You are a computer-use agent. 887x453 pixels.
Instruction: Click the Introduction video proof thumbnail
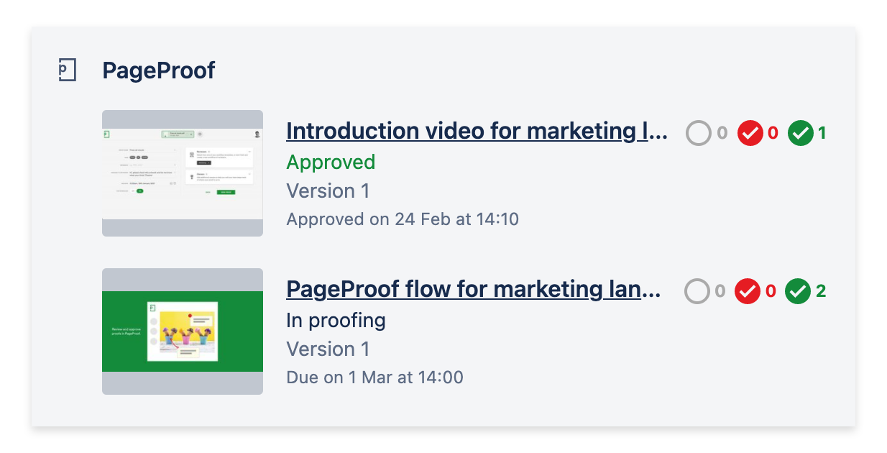[182, 172]
